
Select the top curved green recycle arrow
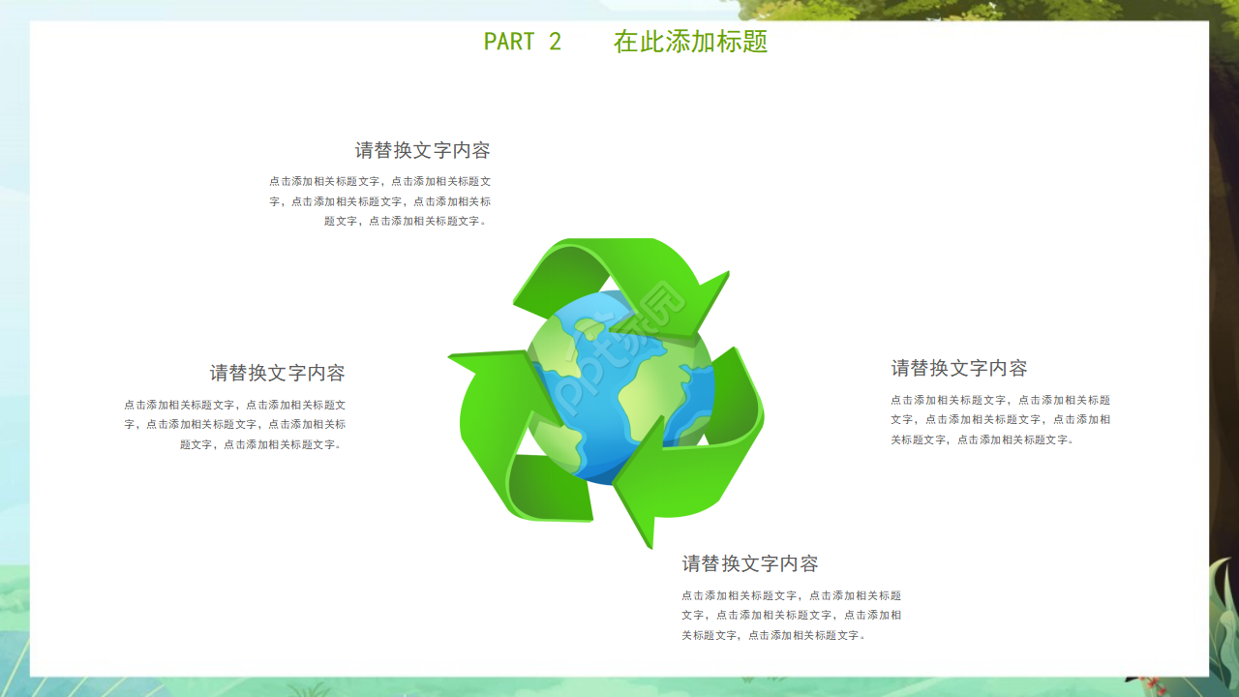pos(619,286)
